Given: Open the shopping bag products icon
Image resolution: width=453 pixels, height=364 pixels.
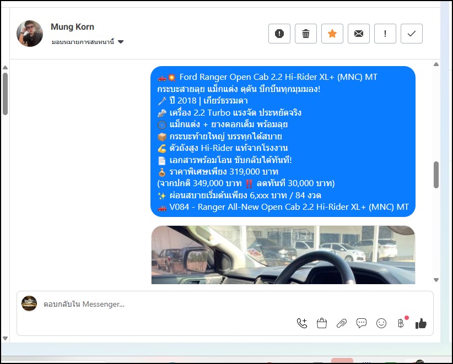Looking at the screenshot, I should [321, 323].
